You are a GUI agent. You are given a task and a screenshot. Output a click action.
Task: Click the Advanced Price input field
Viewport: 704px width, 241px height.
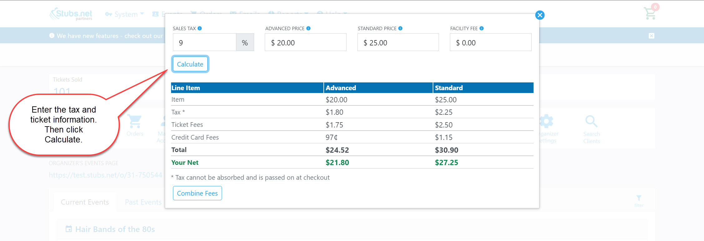306,42
